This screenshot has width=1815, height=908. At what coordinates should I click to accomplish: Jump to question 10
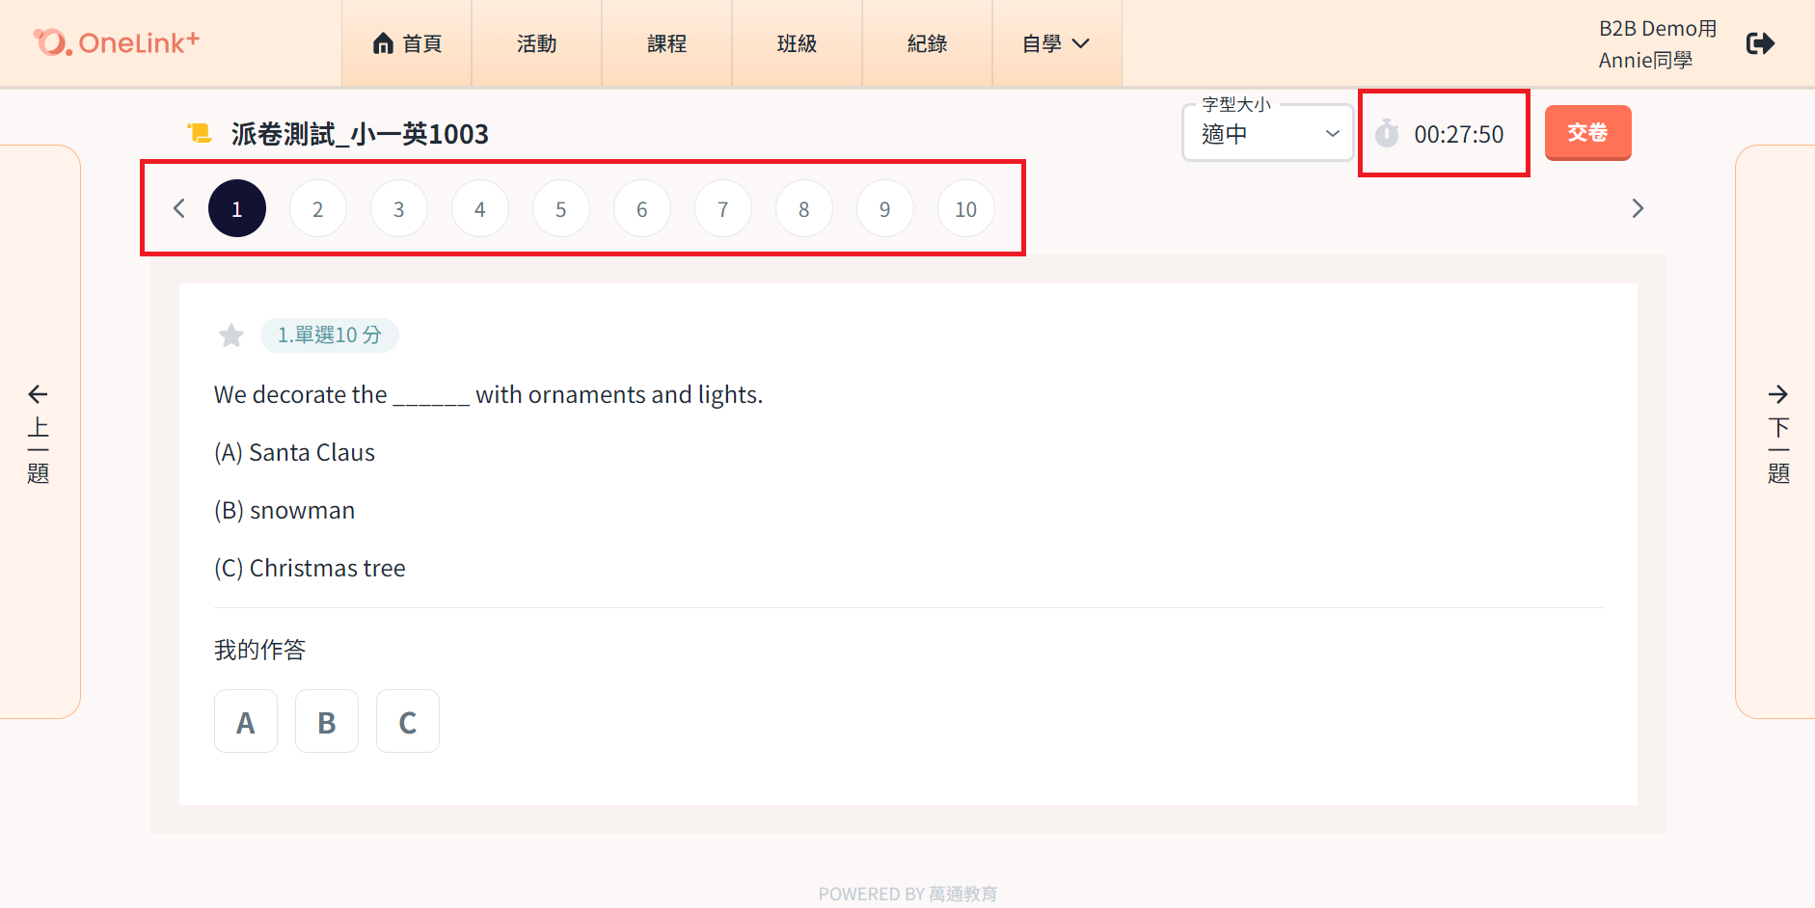click(966, 208)
